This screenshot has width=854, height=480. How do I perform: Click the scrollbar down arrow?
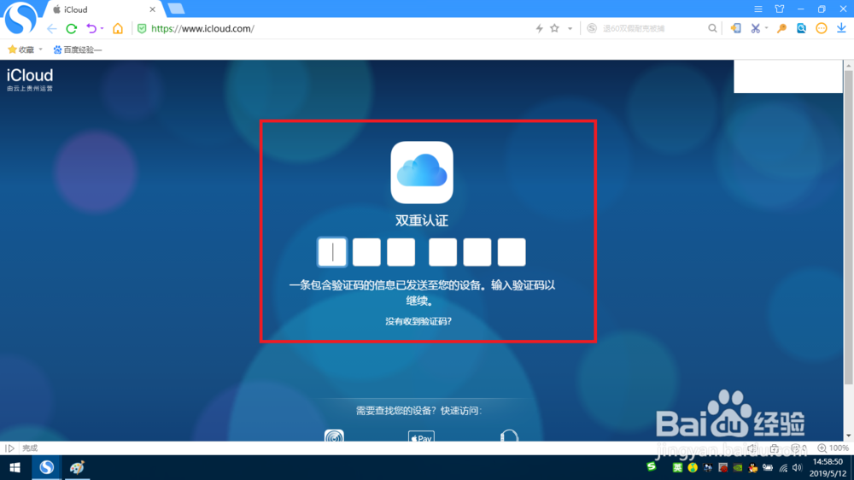tap(848, 436)
